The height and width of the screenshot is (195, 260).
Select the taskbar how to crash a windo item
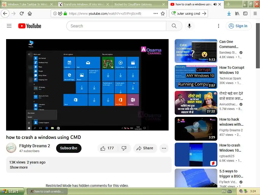47,191
